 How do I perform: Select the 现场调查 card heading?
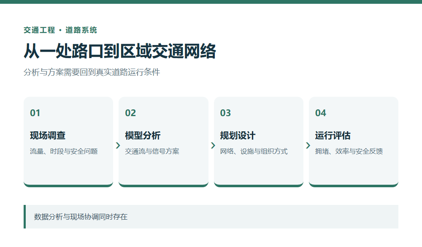48,135
